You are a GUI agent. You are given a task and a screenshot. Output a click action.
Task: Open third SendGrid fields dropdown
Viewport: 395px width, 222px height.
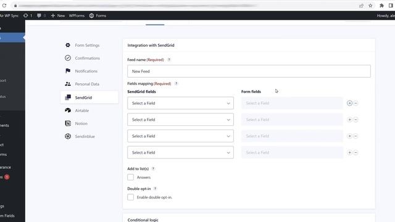[180, 136]
